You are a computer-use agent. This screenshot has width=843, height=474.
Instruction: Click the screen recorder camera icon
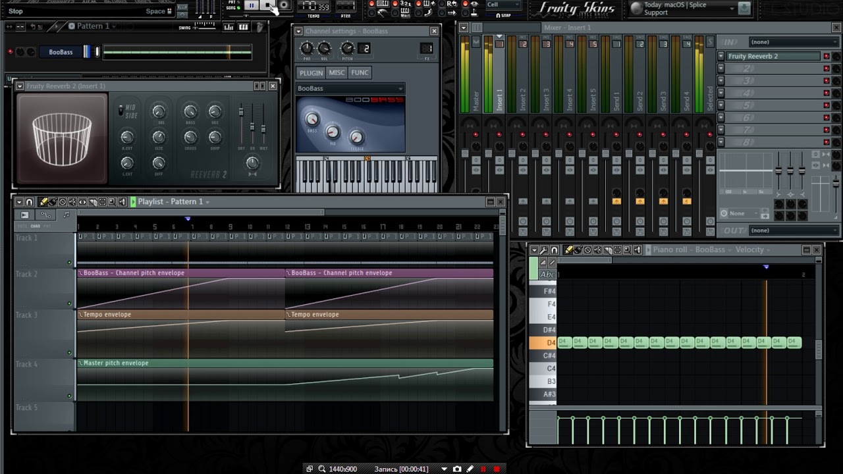(457, 469)
